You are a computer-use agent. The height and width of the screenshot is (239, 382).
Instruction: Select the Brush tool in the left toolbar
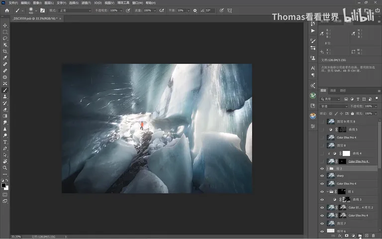pos(5,90)
